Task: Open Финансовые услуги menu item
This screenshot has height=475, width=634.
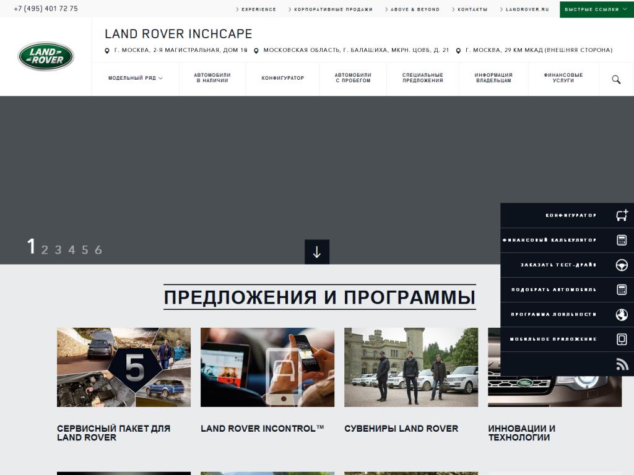Action: pyautogui.click(x=563, y=78)
